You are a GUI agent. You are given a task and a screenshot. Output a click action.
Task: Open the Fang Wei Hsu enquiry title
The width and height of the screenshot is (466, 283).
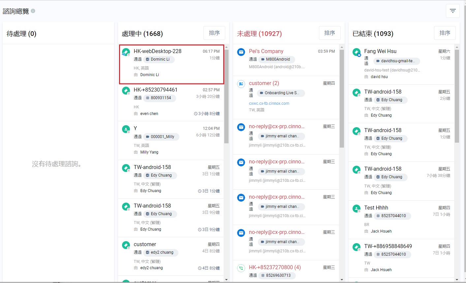[380, 51]
